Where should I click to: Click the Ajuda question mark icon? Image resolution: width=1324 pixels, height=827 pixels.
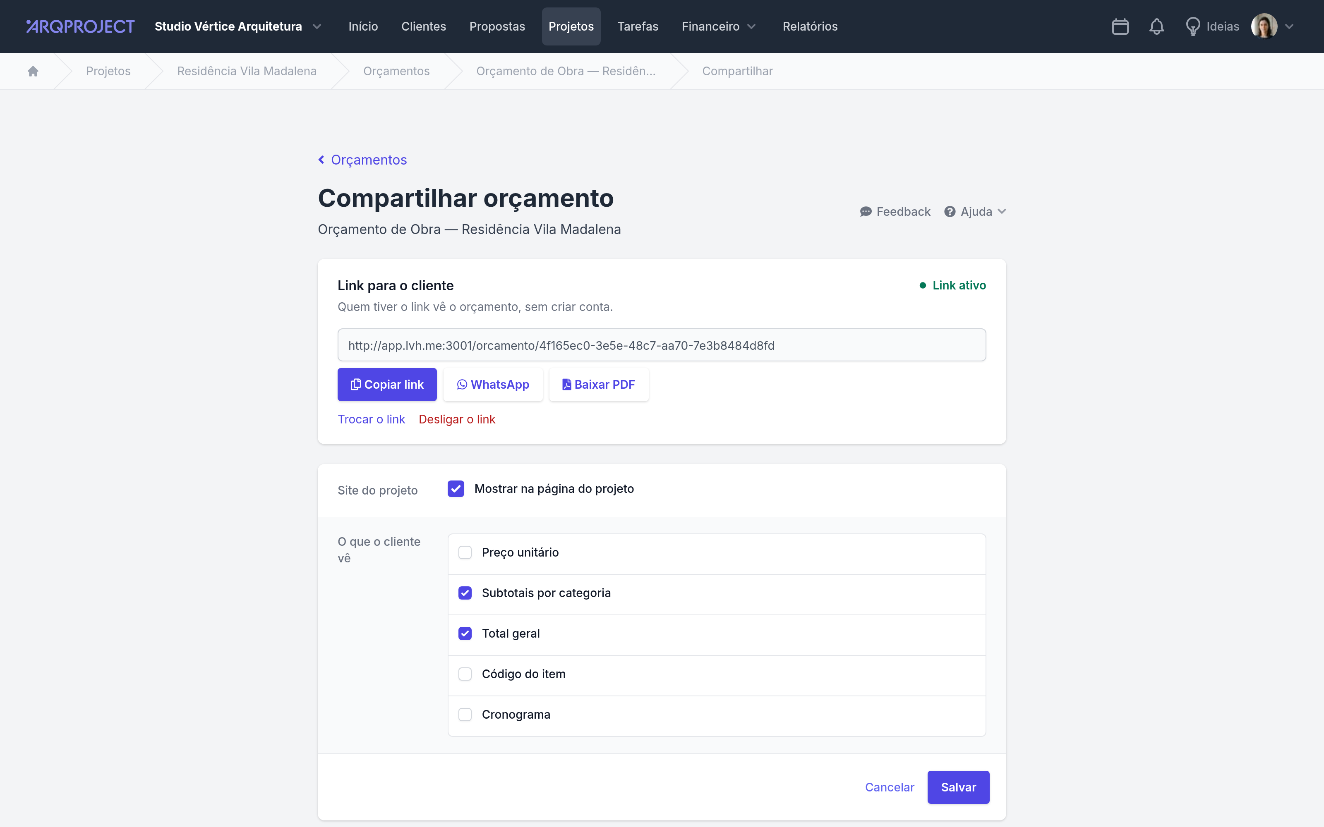[x=950, y=212]
